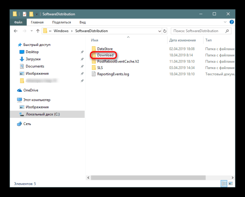Select the ReportingEvents.log file
The height and width of the screenshot is (197, 245).
click(x=113, y=74)
